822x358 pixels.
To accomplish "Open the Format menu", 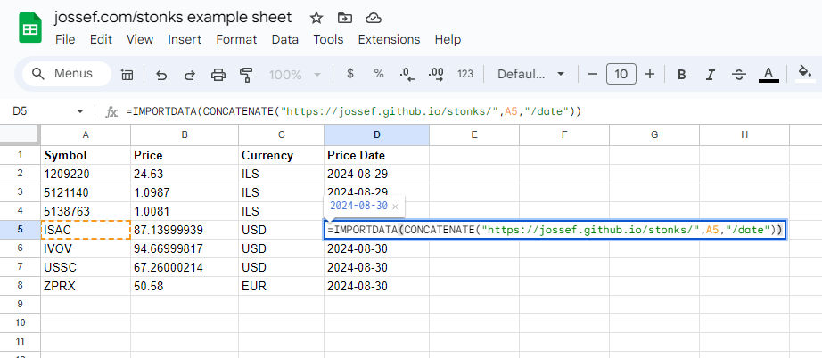I will [236, 39].
